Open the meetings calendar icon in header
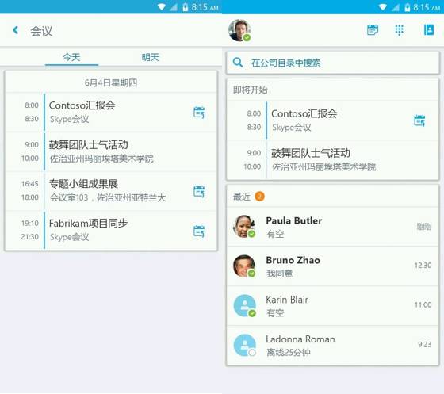The width and height of the screenshot is (444, 394). coord(373,29)
